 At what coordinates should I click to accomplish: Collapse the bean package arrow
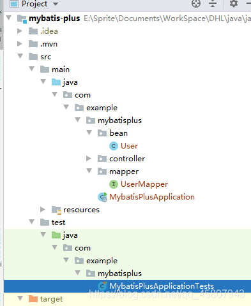(89, 133)
